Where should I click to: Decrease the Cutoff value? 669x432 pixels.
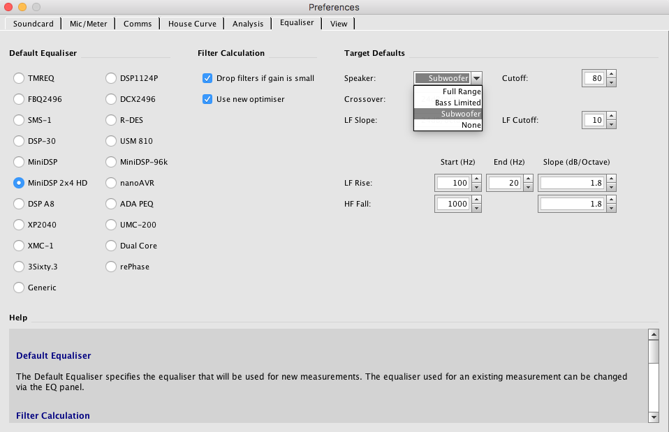(x=612, y=82)
